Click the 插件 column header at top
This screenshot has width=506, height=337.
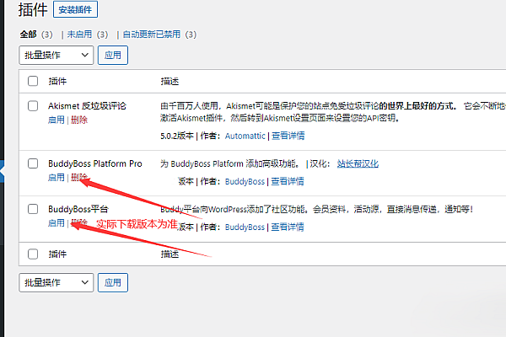(x=57, y=81)
